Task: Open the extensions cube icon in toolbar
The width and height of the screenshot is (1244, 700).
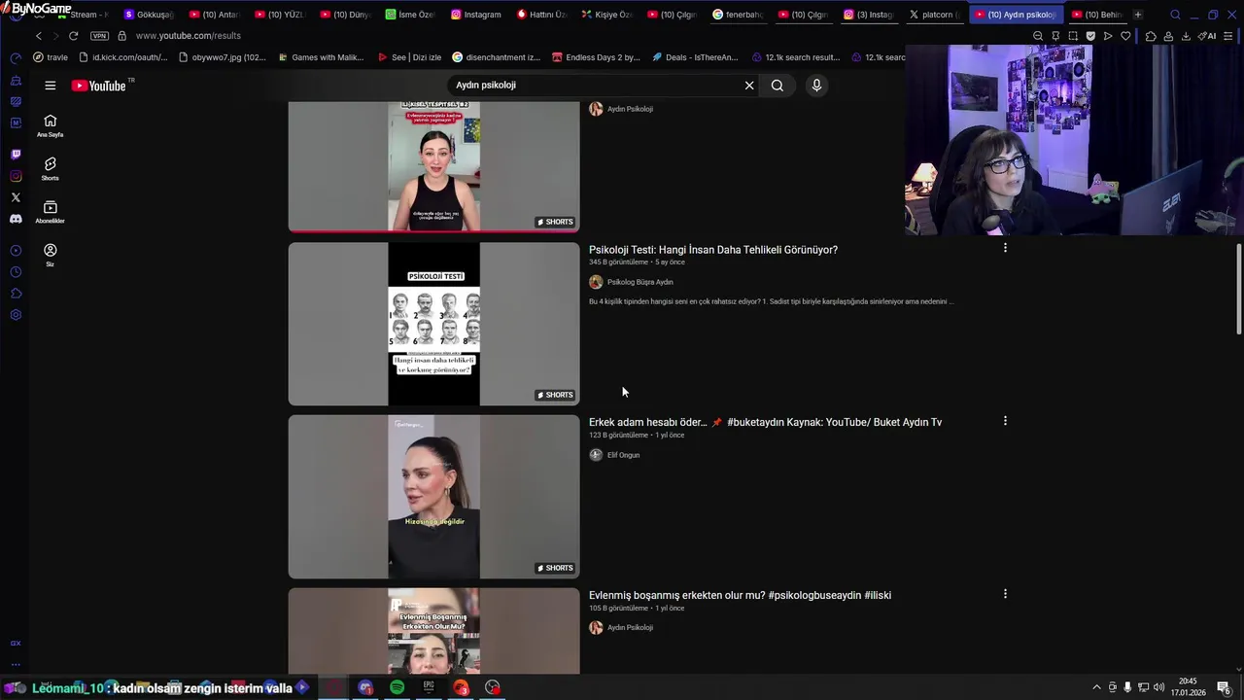Action: (1151, 36)
